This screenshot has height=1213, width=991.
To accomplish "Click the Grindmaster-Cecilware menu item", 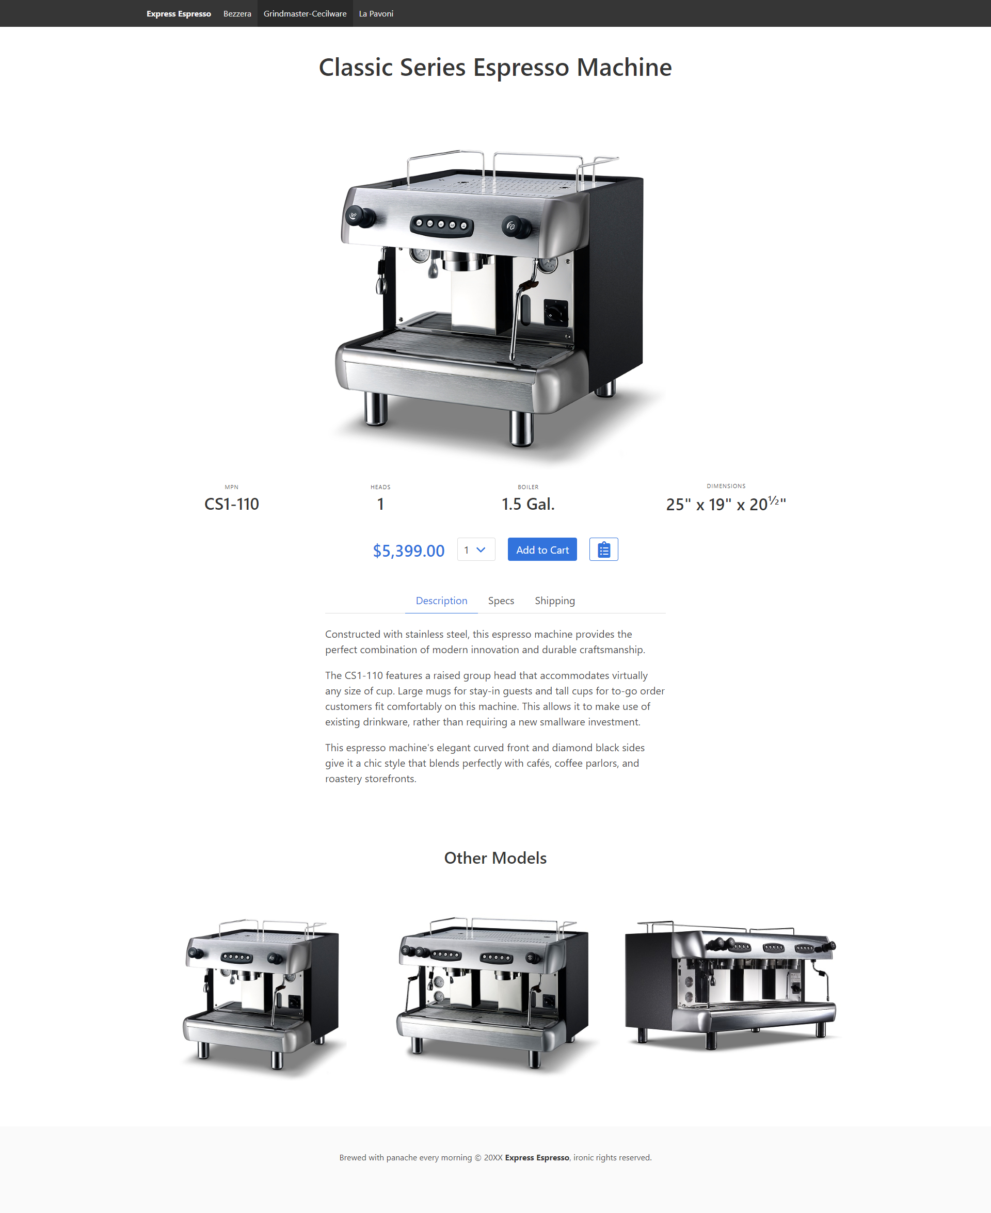I will point(305,13).
